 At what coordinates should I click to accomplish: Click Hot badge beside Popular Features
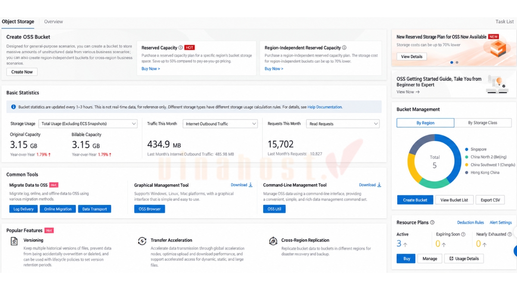pos(49,230)
